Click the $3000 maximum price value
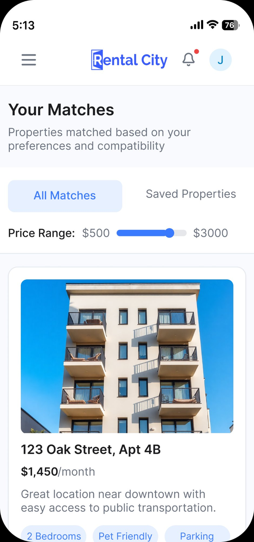 [x=210, y=233]
